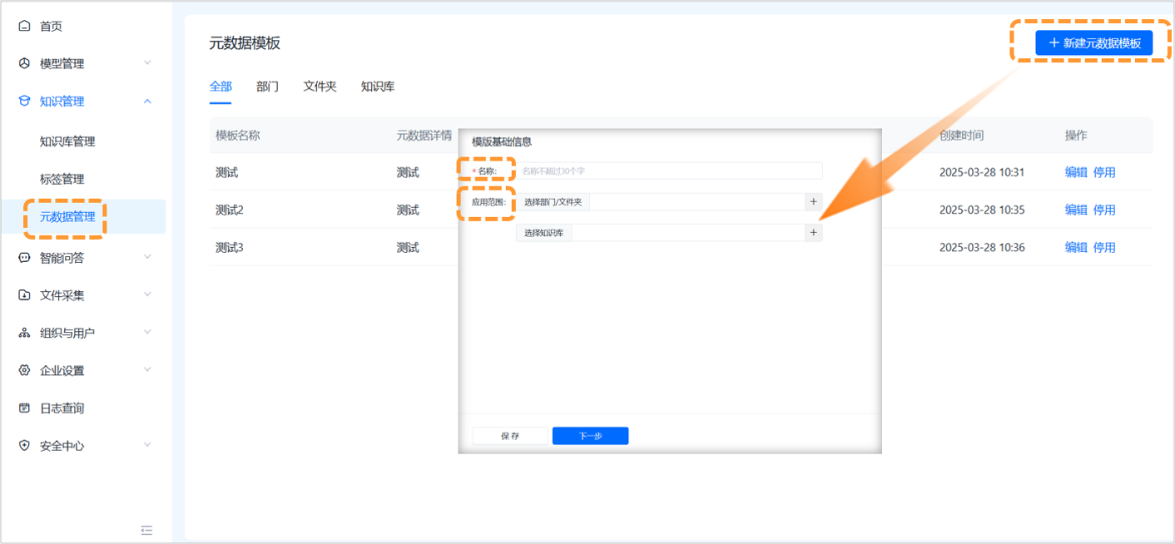The image size is (1175, 544).
Task: Click the Log Query (日志查询) icon
Action: coord(24,408)
